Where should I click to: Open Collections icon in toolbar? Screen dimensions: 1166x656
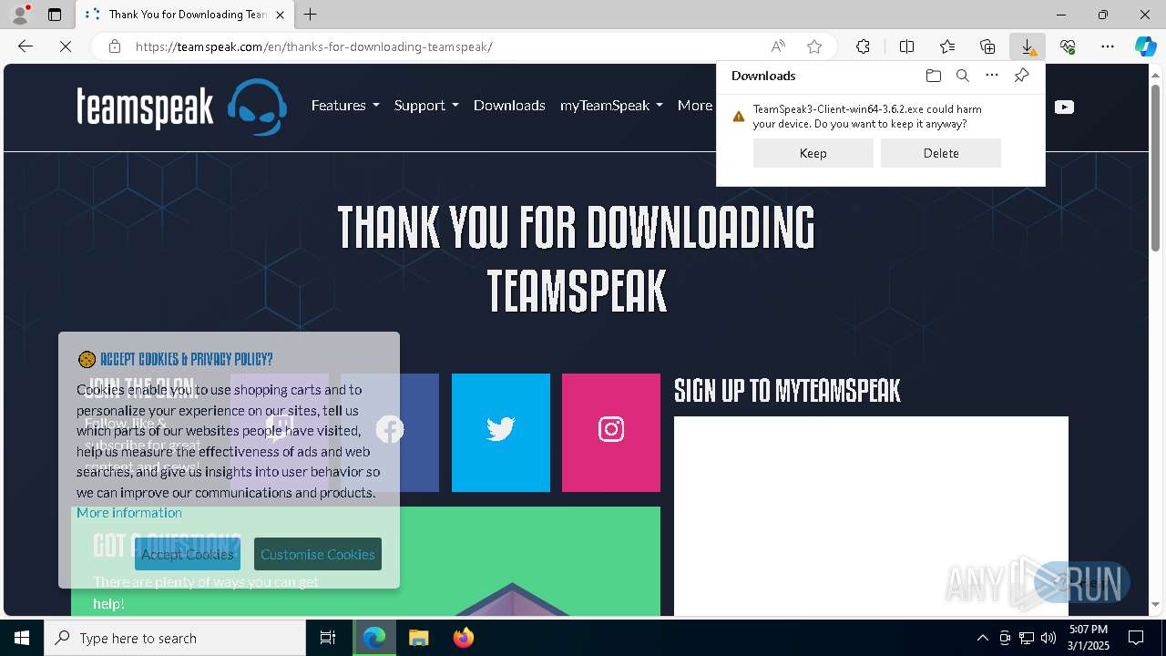click(x=987, y=46)
